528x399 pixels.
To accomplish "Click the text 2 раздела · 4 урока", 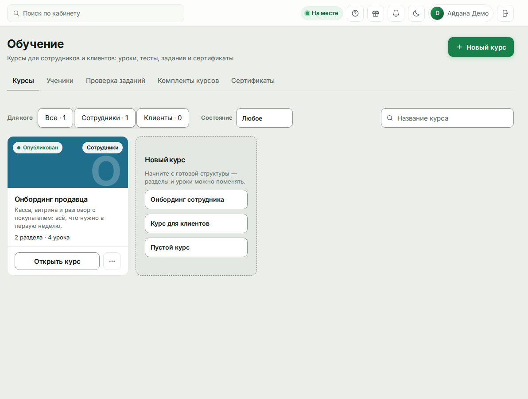I will [x=42, y=238].
